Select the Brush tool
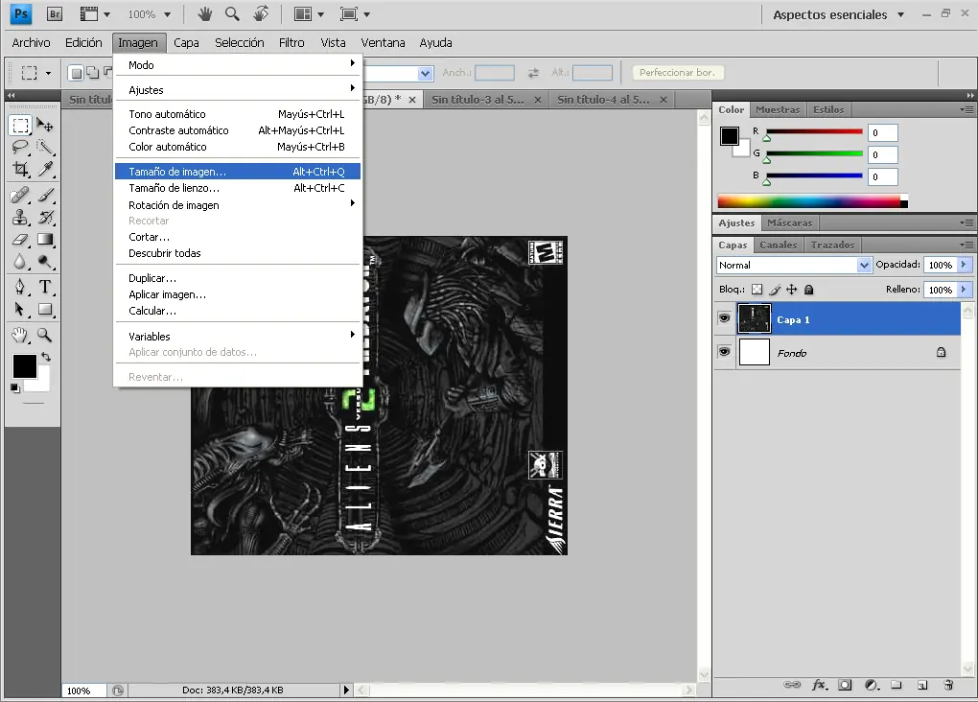This screenshot has width=978, height=702. pyautogui.click(x=45, y=196)
